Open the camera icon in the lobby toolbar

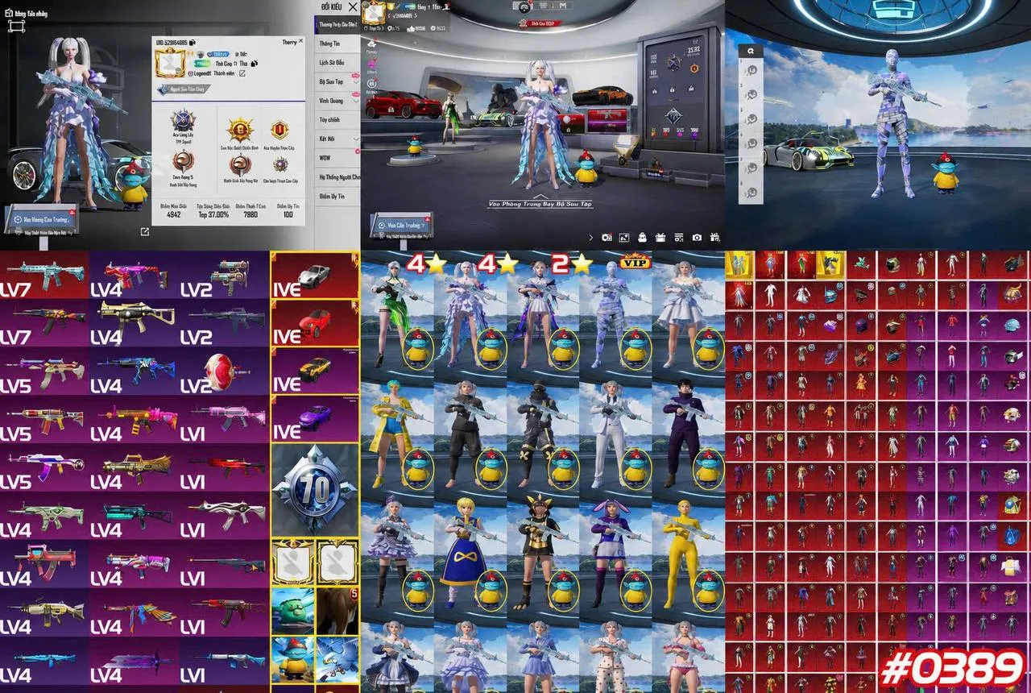[x=697, y=238]
